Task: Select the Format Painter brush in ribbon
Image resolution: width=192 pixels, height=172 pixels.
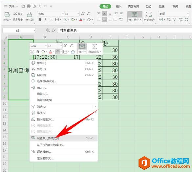Action: pos(30,16)
